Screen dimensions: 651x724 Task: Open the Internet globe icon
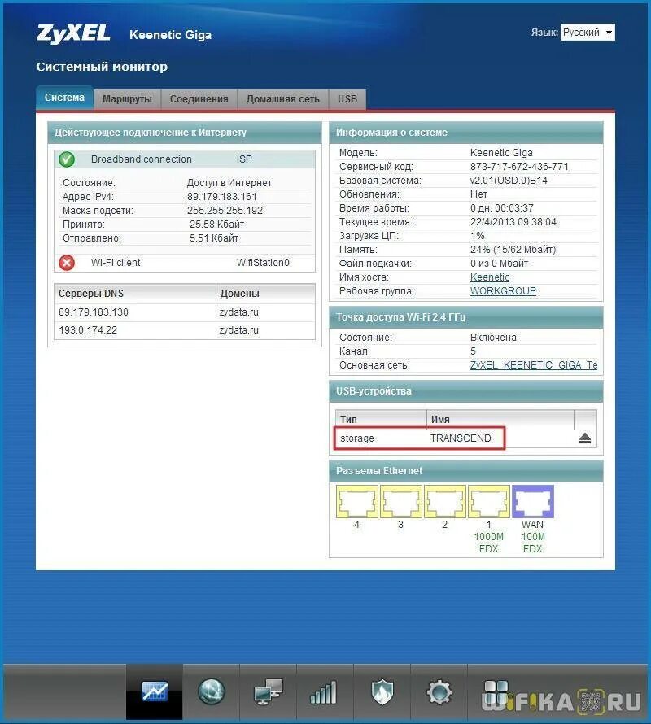click(211, 691)
